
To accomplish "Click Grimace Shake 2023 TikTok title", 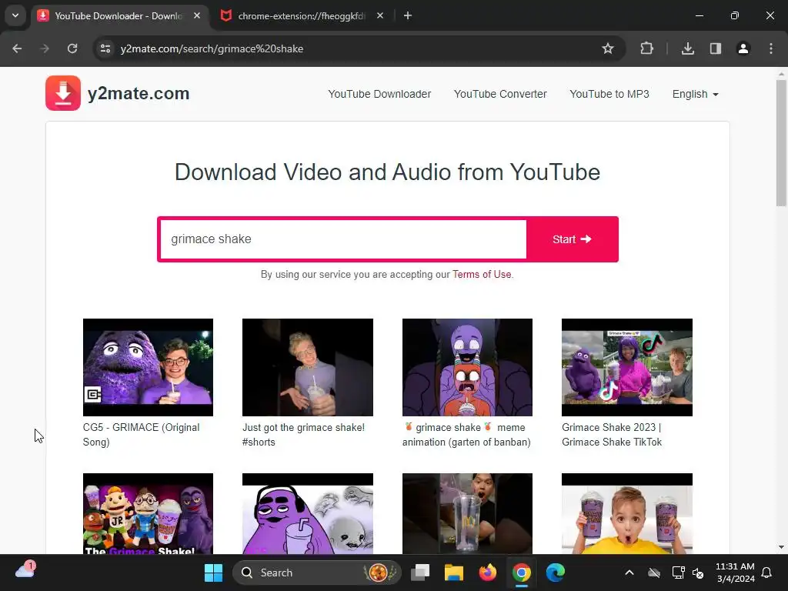I will click(612, 435).
